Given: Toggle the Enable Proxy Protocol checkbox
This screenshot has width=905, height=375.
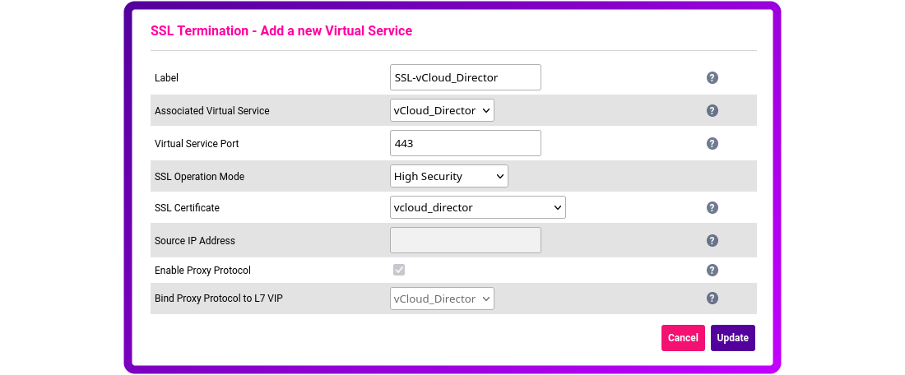Looking at the screenshot, I should click(x=399, y=270).
